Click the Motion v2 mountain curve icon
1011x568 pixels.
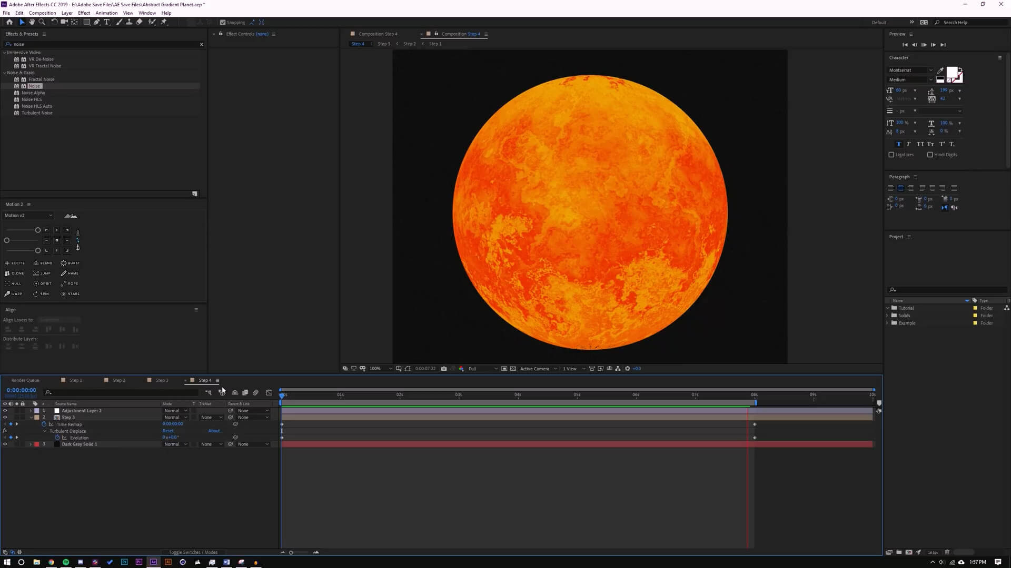(x=71, y=216)
